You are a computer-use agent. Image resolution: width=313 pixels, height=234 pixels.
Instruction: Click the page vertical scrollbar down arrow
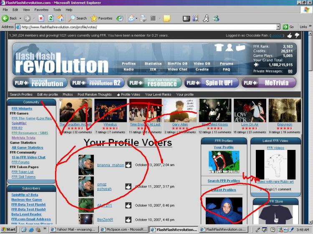point(310,222)
